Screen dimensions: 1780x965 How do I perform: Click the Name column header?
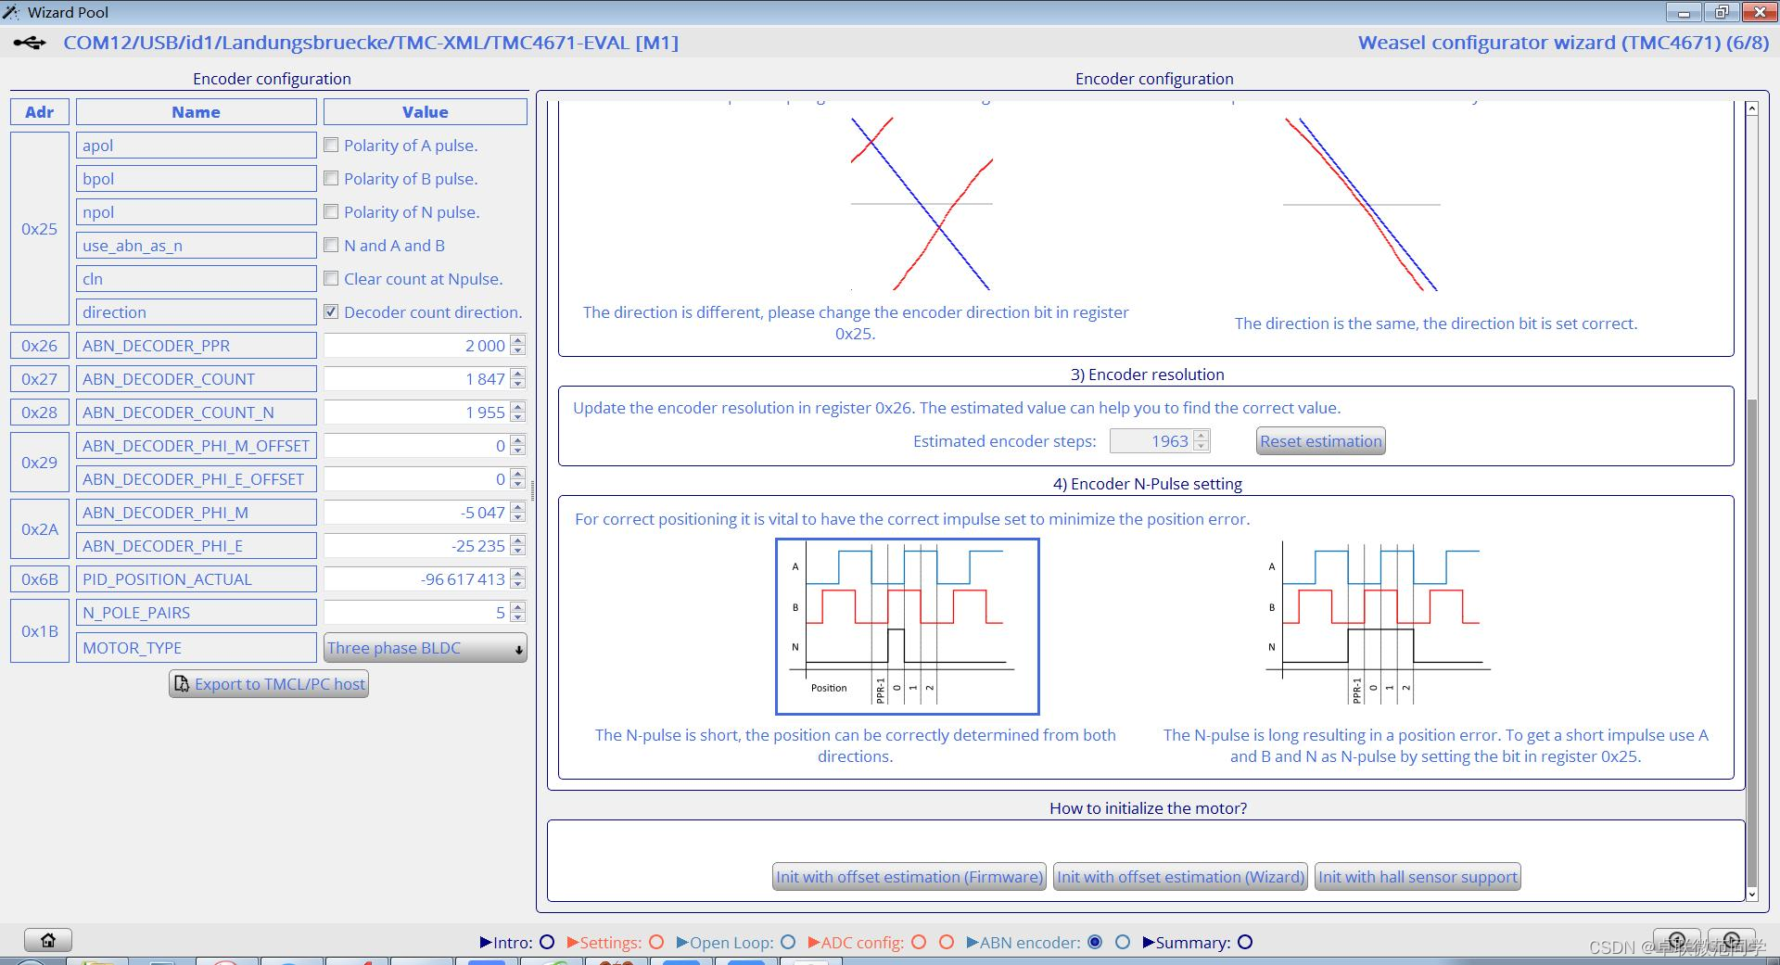coord(196,112)
